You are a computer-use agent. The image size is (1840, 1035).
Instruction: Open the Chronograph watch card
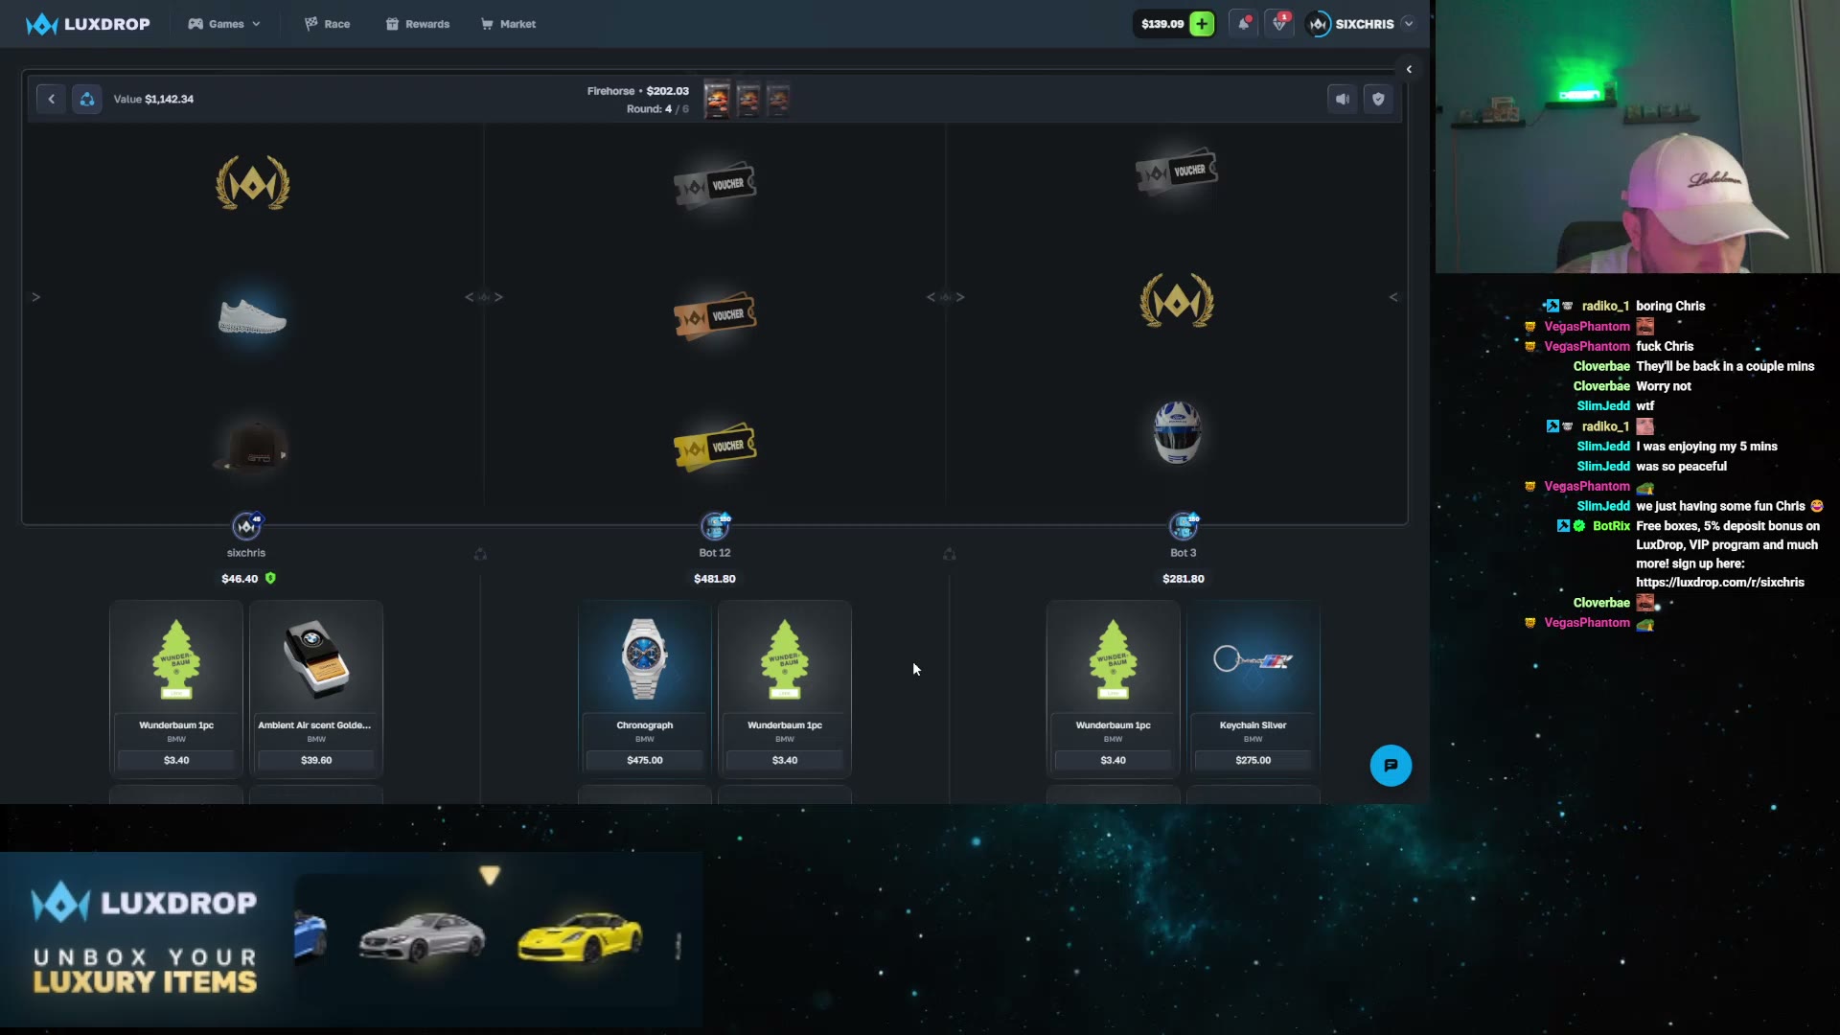(x=645, y=688)
